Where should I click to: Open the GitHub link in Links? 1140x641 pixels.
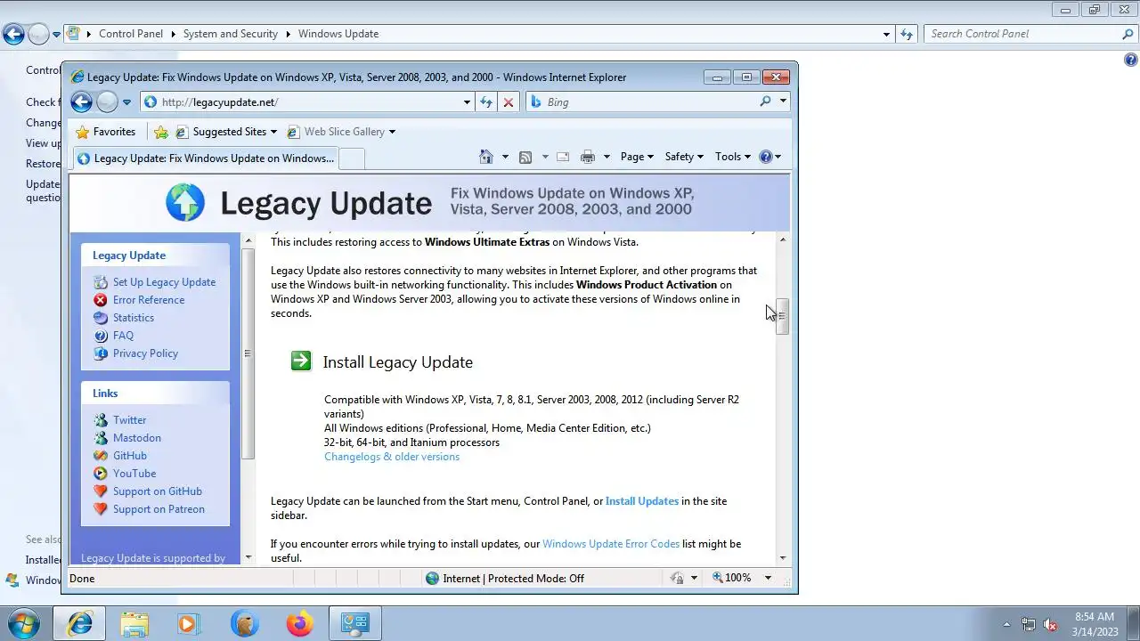130,456
